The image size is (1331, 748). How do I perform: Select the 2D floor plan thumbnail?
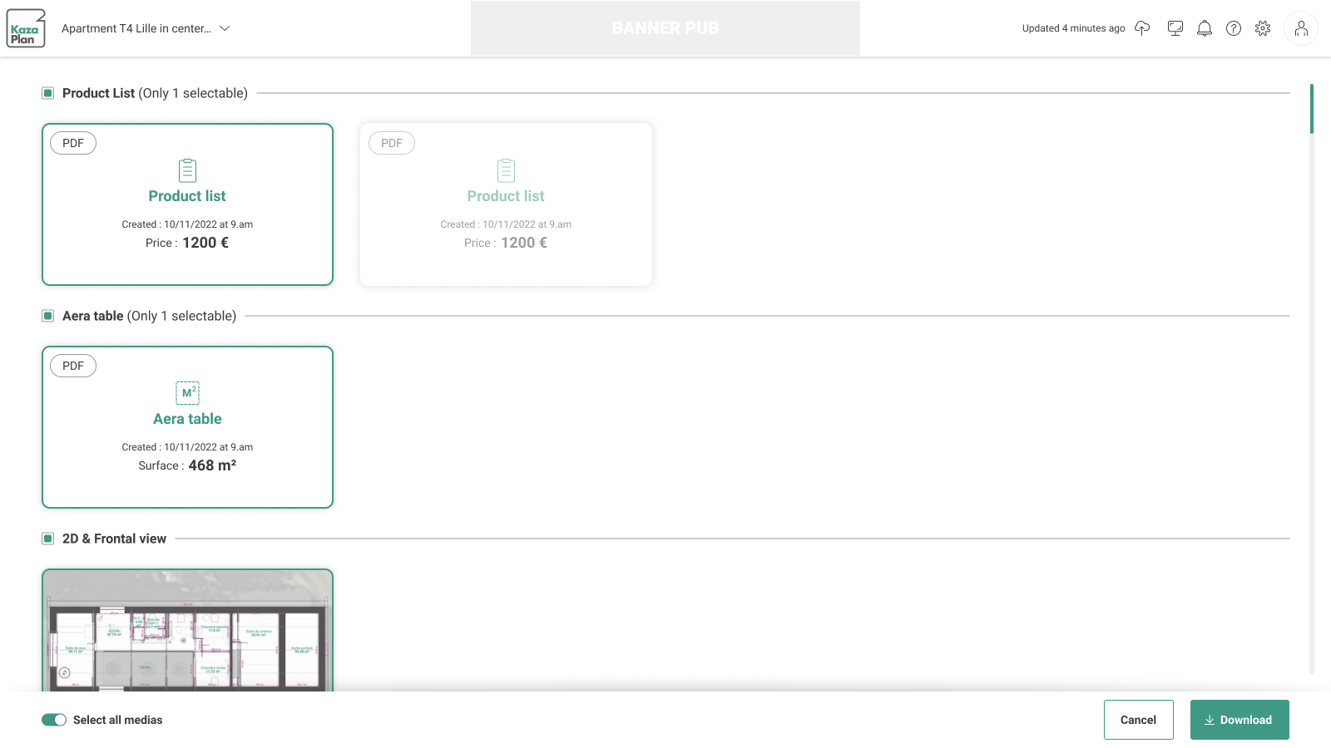[187, 630]
